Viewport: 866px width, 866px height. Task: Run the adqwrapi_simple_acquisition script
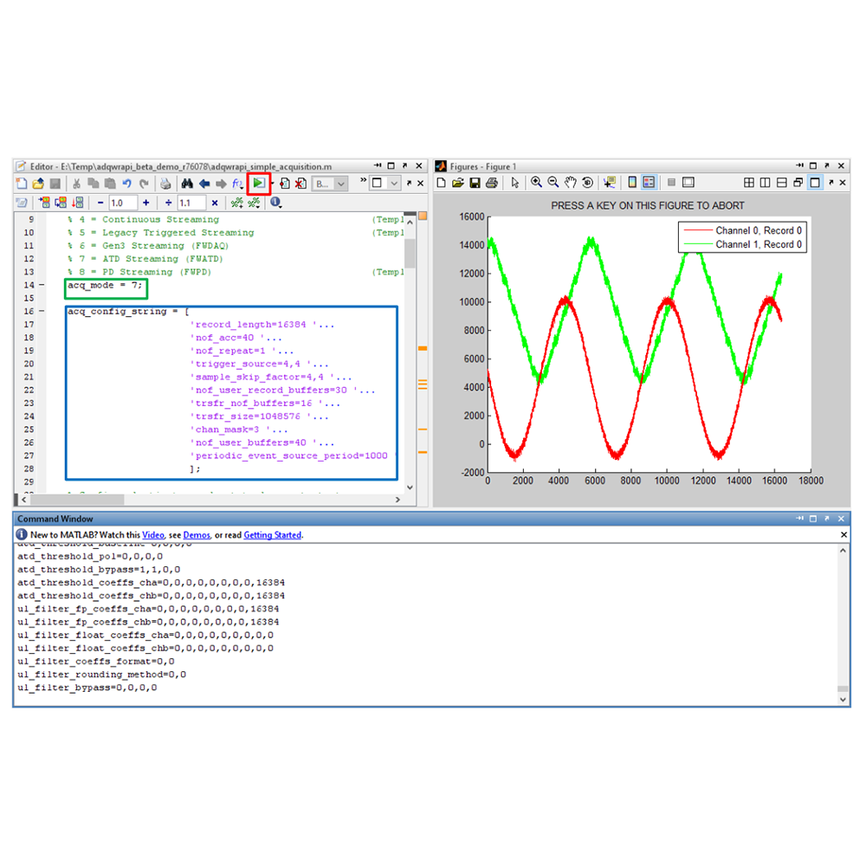coord(259,184)
